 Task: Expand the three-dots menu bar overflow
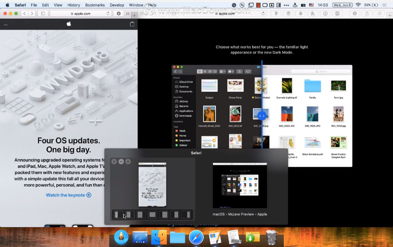pyautogui.click(x=287, y=5)
